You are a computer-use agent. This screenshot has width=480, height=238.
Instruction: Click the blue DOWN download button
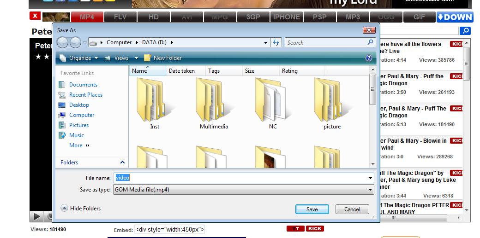(455, 17)
